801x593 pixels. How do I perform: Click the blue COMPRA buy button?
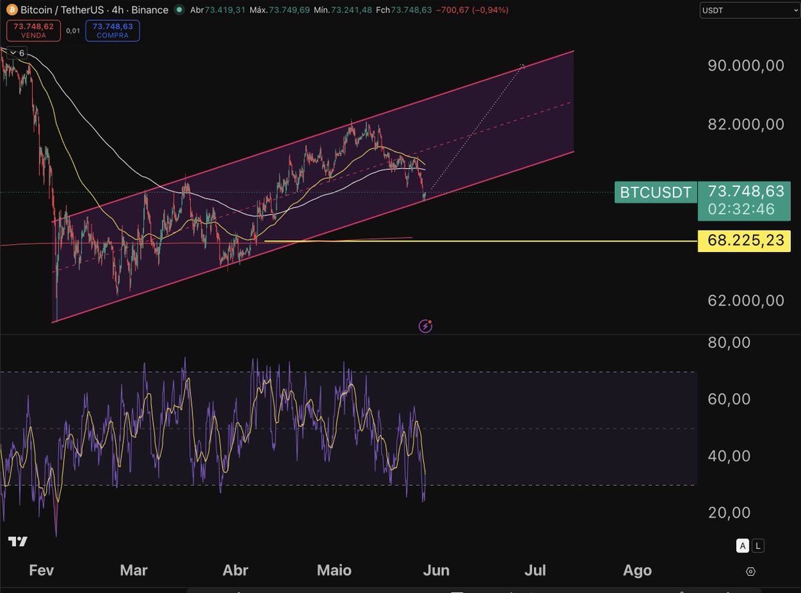click(x=113, y=30)
